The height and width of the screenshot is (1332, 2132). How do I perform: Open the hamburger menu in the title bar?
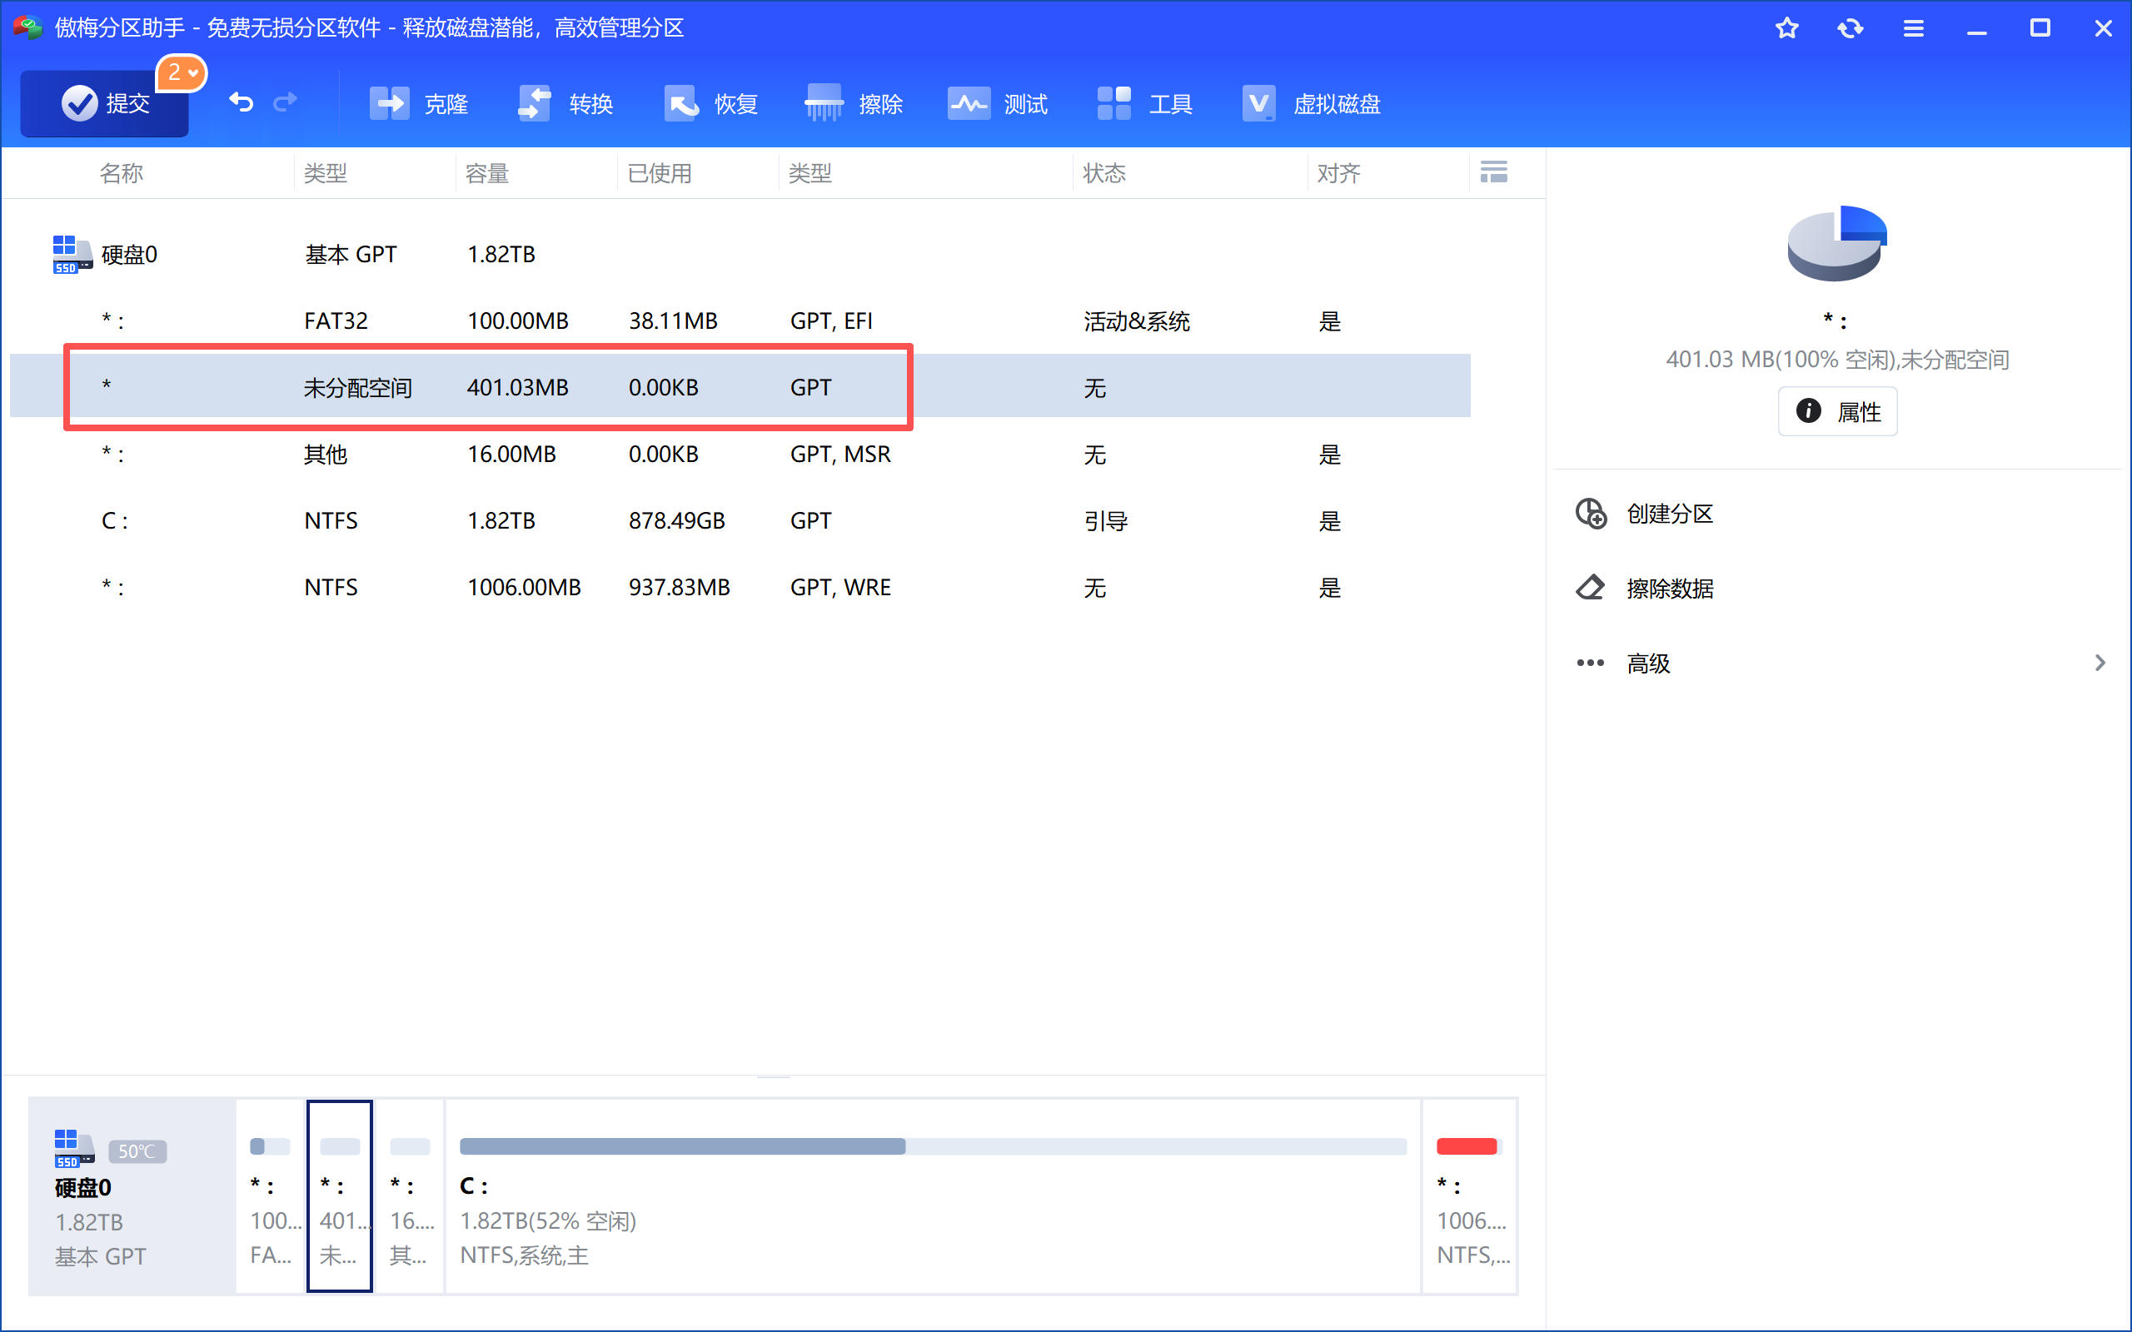pyautogui.click(x=1913, y=28)
